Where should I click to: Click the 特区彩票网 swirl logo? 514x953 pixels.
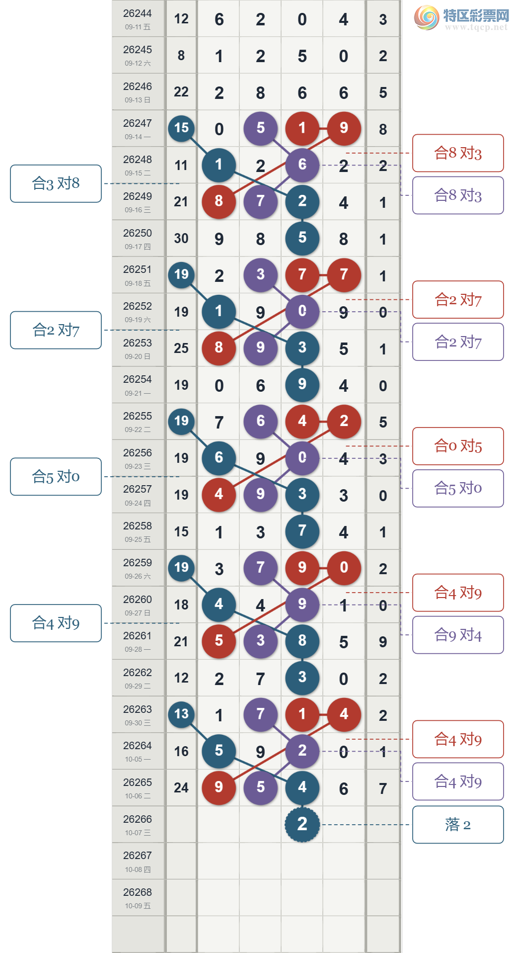click(x=427, y=18)
